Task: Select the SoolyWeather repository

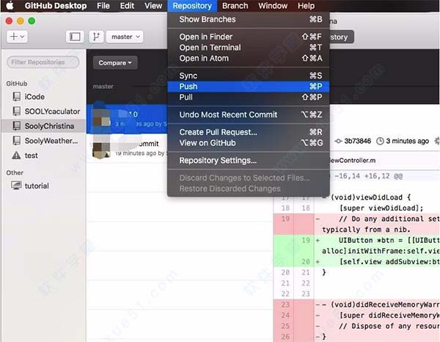Action: click(x=43, y=141)
